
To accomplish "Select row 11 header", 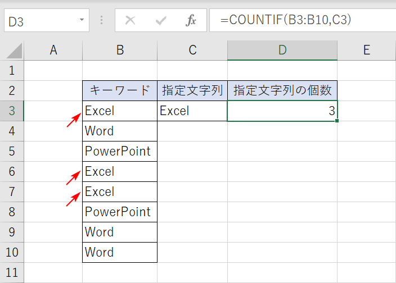I will point(12,273).
